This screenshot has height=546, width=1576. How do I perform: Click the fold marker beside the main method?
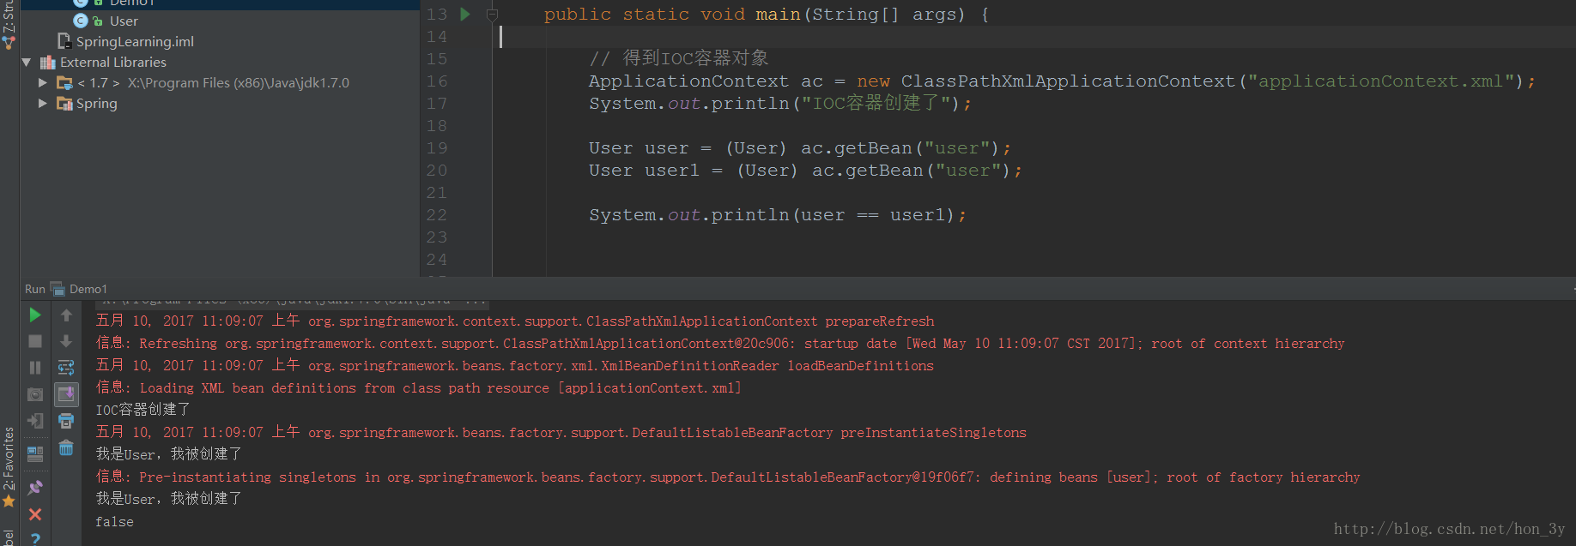tap(492, 15)
